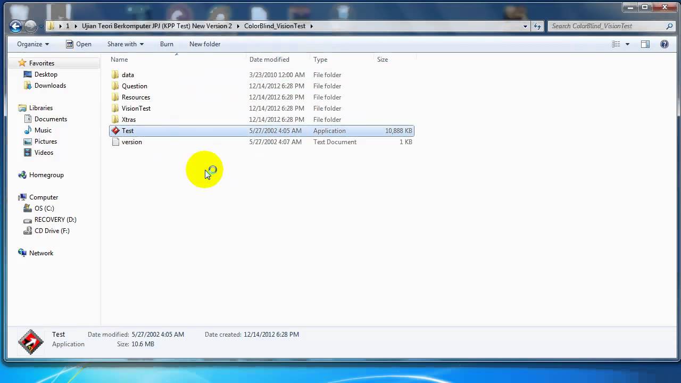Open Documents library in sidebar
The height and width of the screenshot is (383, 681).
pos(51,119)
